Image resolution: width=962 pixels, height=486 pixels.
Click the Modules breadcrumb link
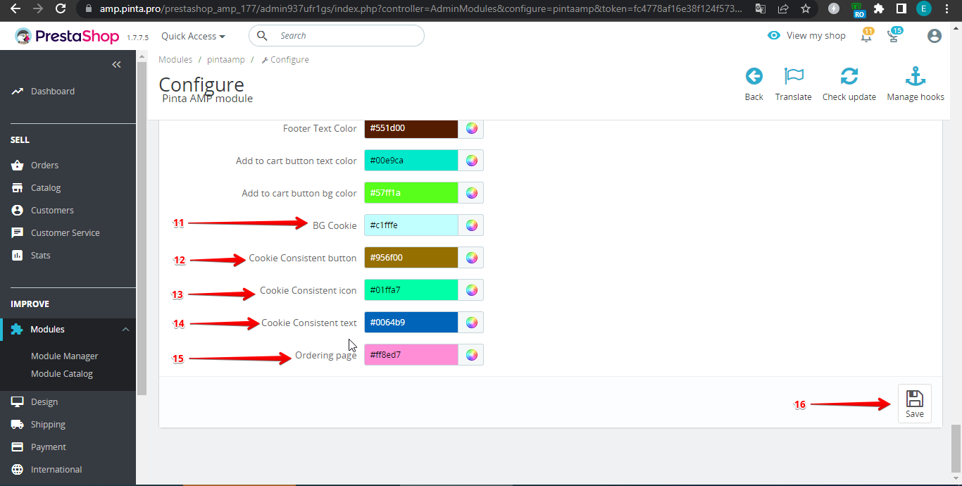click(x=175, y=60)
